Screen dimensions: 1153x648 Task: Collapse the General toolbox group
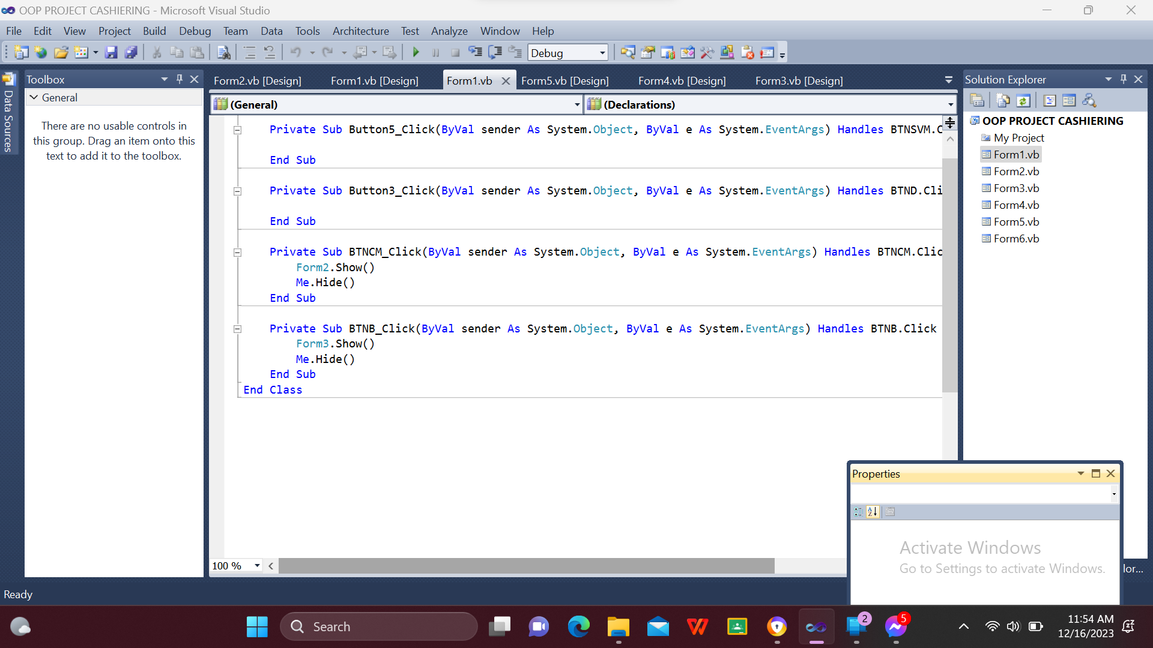pyautogui.click(x=34, y=98)
